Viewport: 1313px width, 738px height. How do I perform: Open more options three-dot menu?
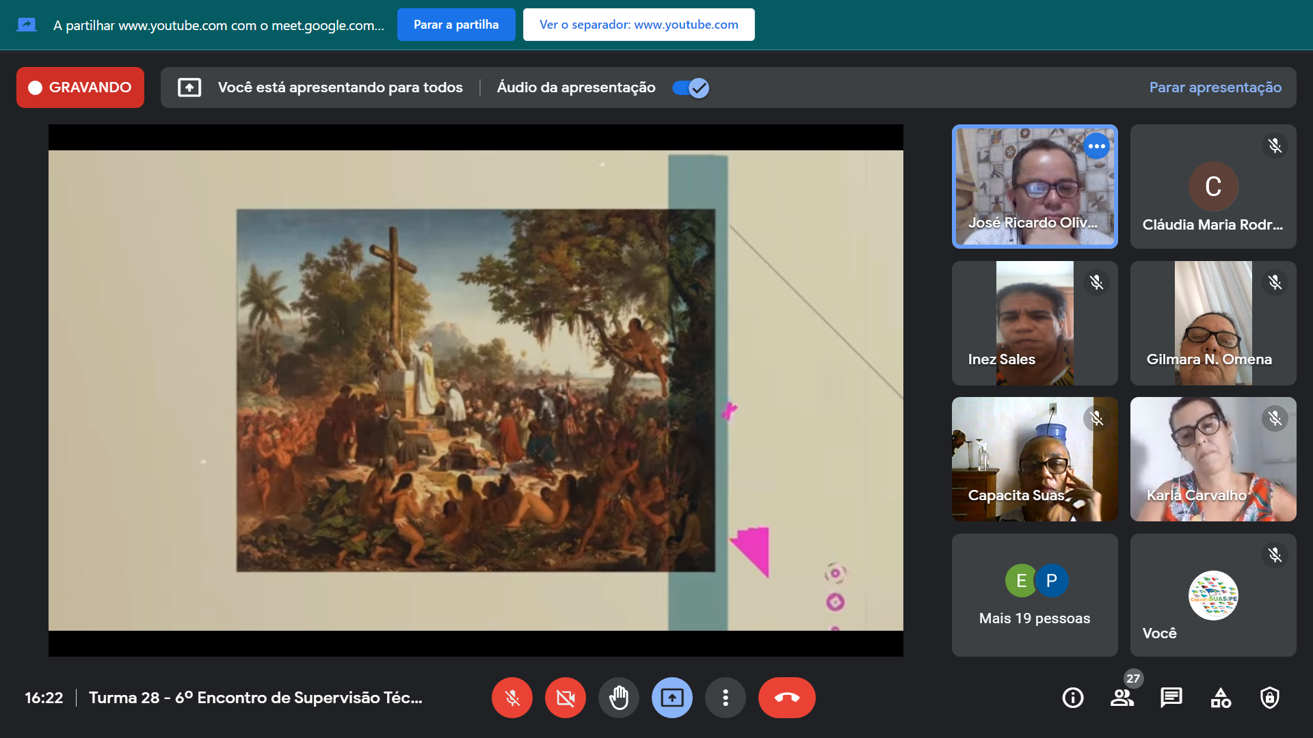[725, 698]
